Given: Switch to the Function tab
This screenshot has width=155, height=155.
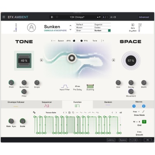Looking at the screenshot, I should click(x=77, y=104).
